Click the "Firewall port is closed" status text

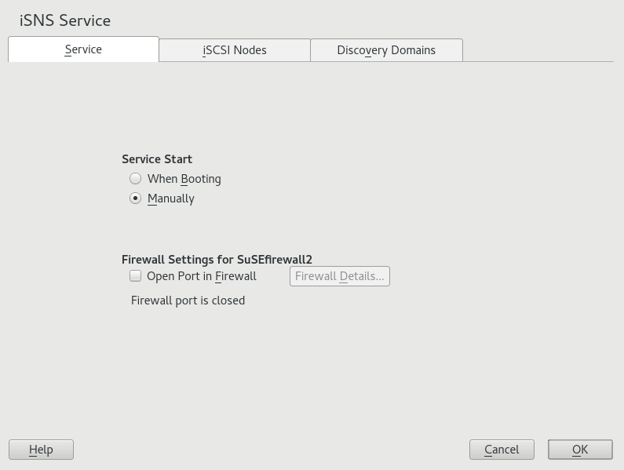tap(188, 301)
